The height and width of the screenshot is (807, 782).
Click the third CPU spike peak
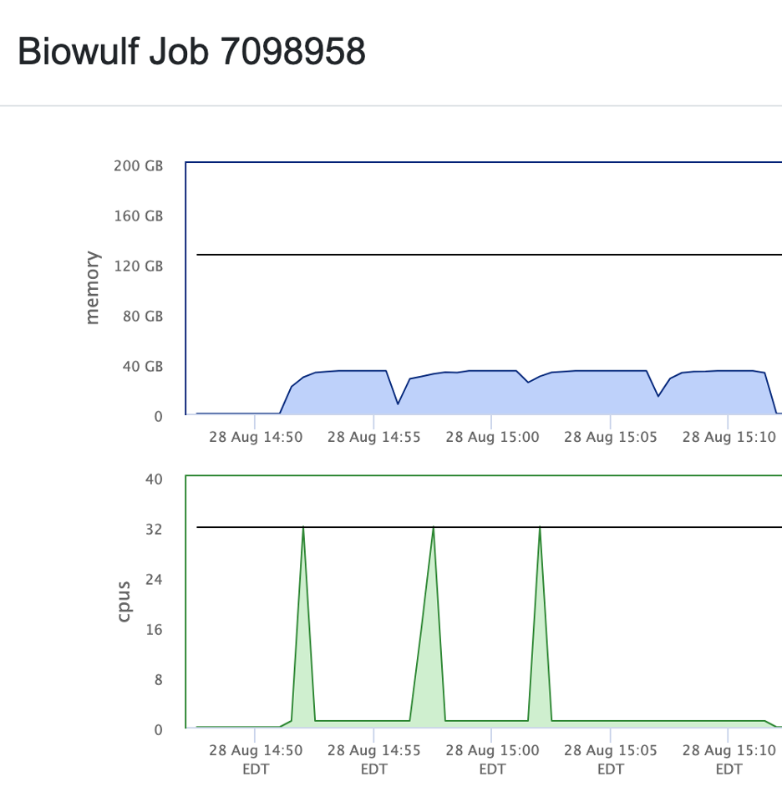[x=540, y=529]
